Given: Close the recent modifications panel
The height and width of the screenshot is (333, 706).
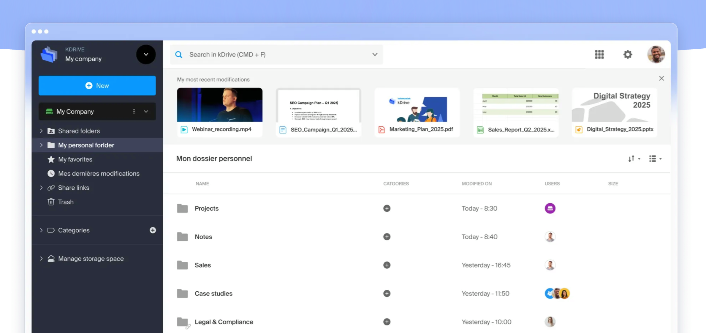Looking at the screenshot, I should [x=661, y=78].
